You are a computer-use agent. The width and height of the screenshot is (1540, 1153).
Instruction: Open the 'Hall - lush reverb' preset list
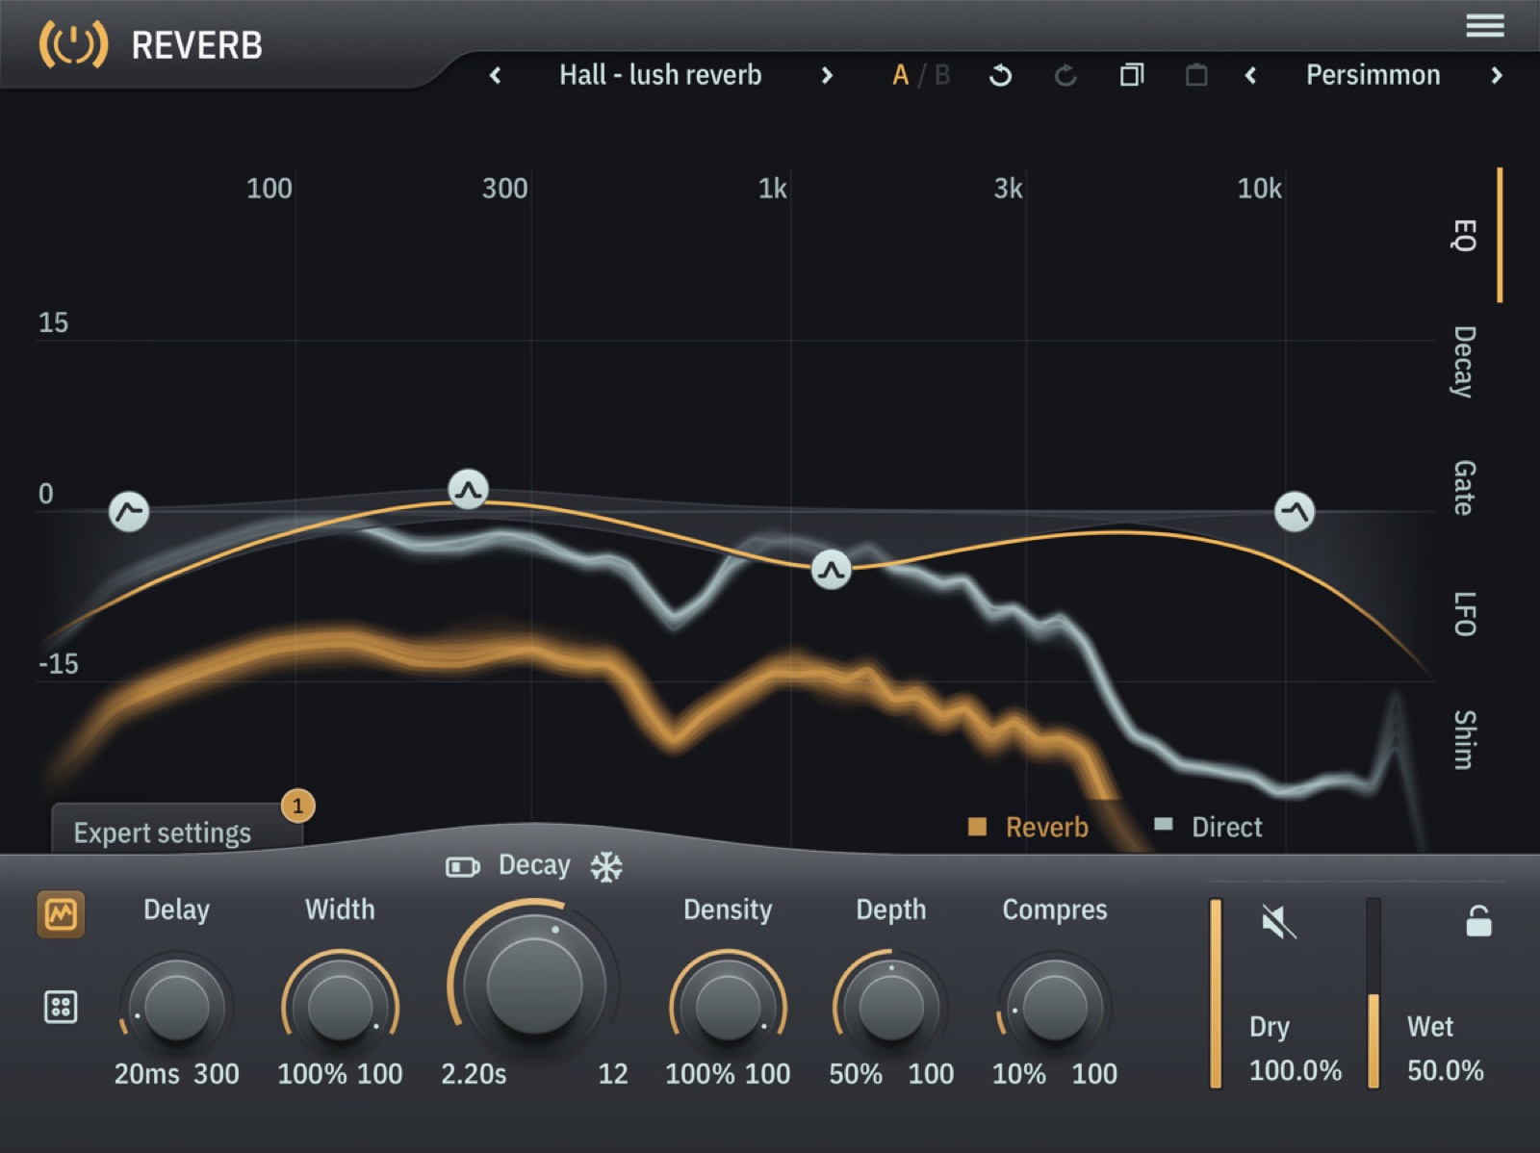[660, 75]
